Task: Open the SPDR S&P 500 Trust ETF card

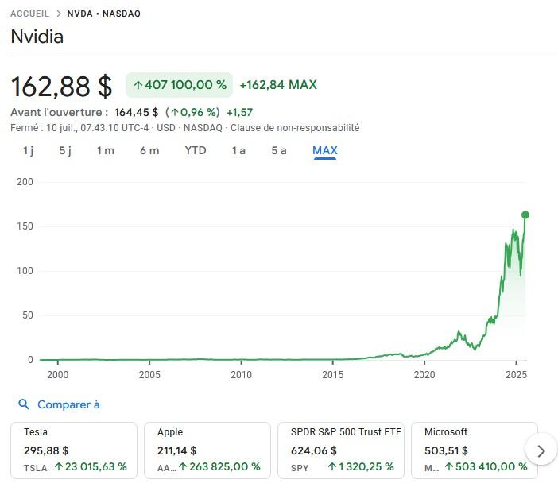Action: point(341,450)
